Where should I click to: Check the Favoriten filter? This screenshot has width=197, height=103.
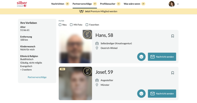point(87,25)
